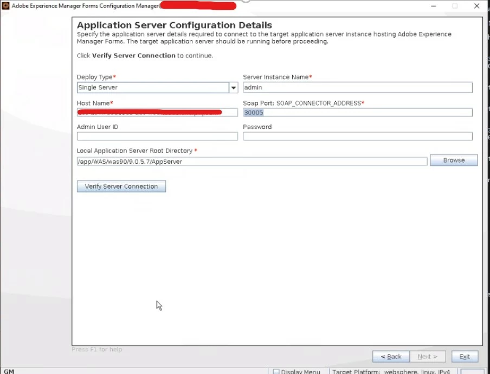
Task: Click the Press F1 for help hint
Action: pos(97,349)
